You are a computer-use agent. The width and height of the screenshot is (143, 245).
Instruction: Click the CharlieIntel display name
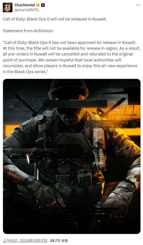[25, 5]
